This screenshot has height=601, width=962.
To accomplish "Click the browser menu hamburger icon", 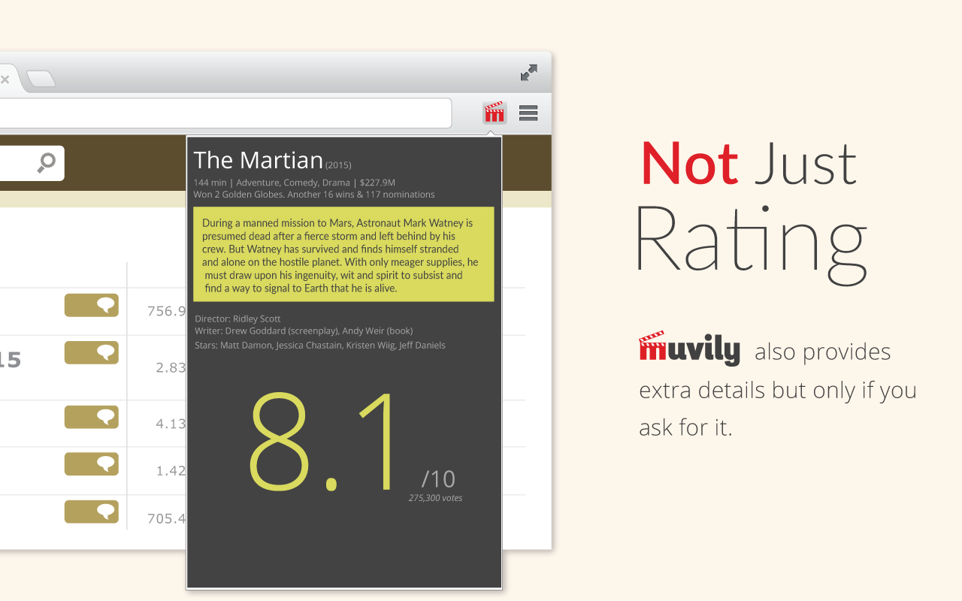I will click(x=528, y=113).
